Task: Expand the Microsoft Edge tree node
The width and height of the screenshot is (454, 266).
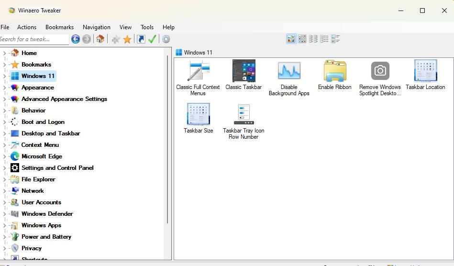Action: [x=4, y=156]
